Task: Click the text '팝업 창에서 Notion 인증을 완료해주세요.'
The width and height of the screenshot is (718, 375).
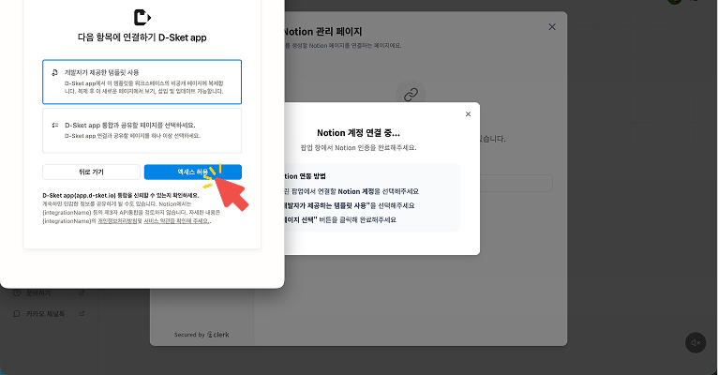Action: point(359,148)
